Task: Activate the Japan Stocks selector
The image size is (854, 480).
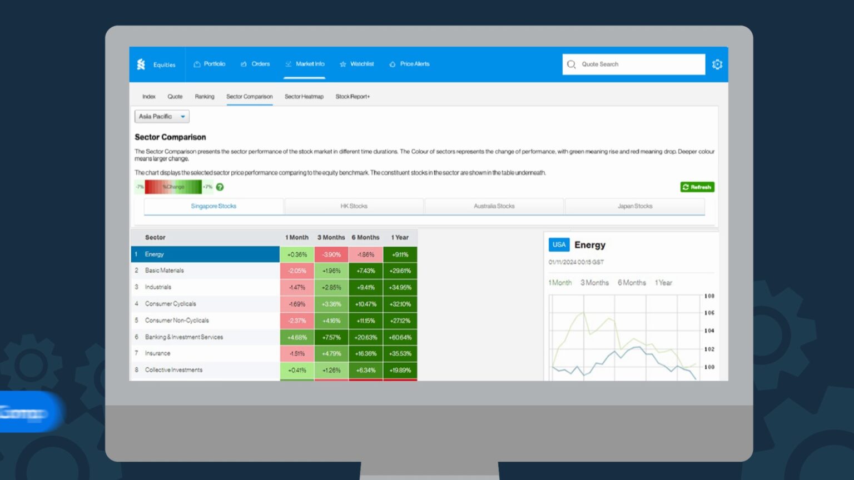Action: tap(635, 206)
